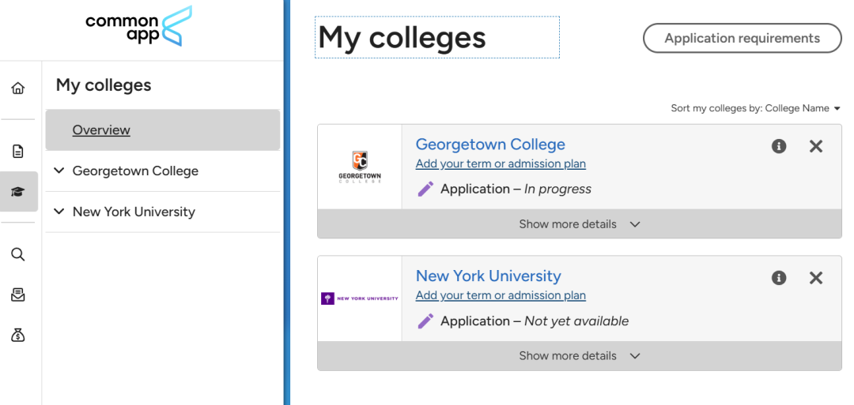Viewport: 854px width, 405px height.
Task: Add term or admission plan for NYU
Action: tap(501, 295)
